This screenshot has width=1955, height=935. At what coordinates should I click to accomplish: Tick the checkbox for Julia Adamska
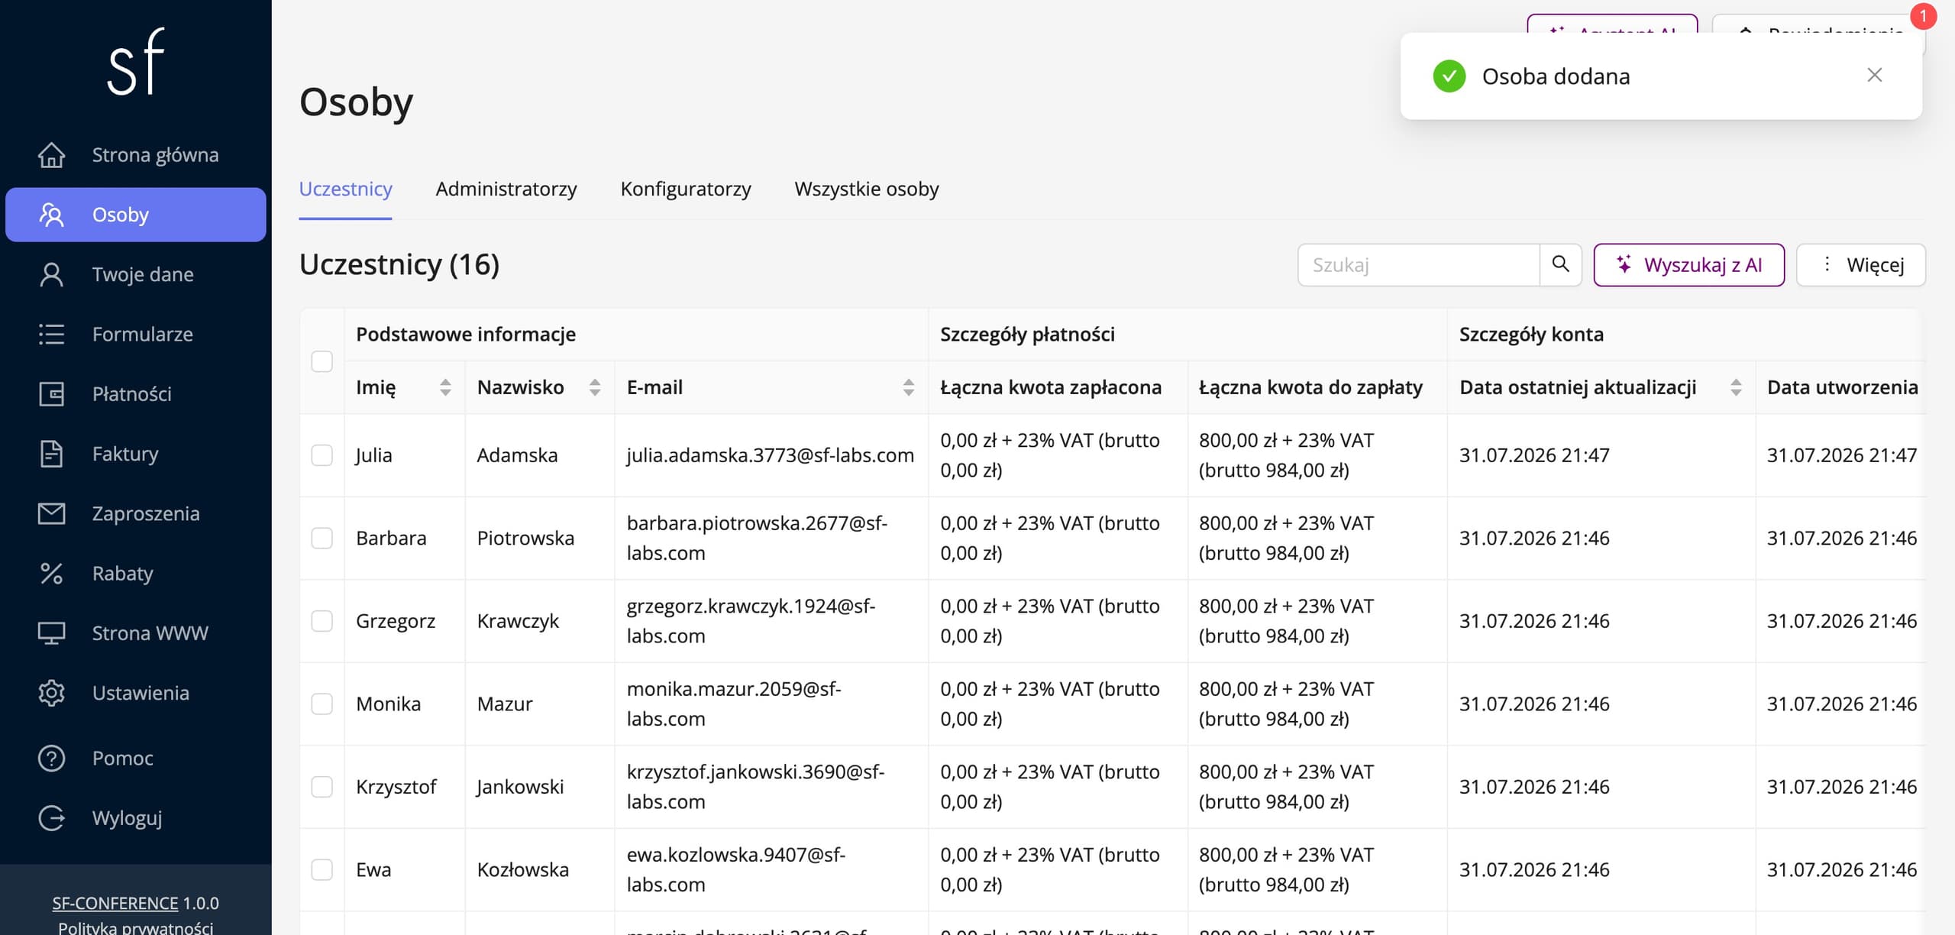coord(322,455)
